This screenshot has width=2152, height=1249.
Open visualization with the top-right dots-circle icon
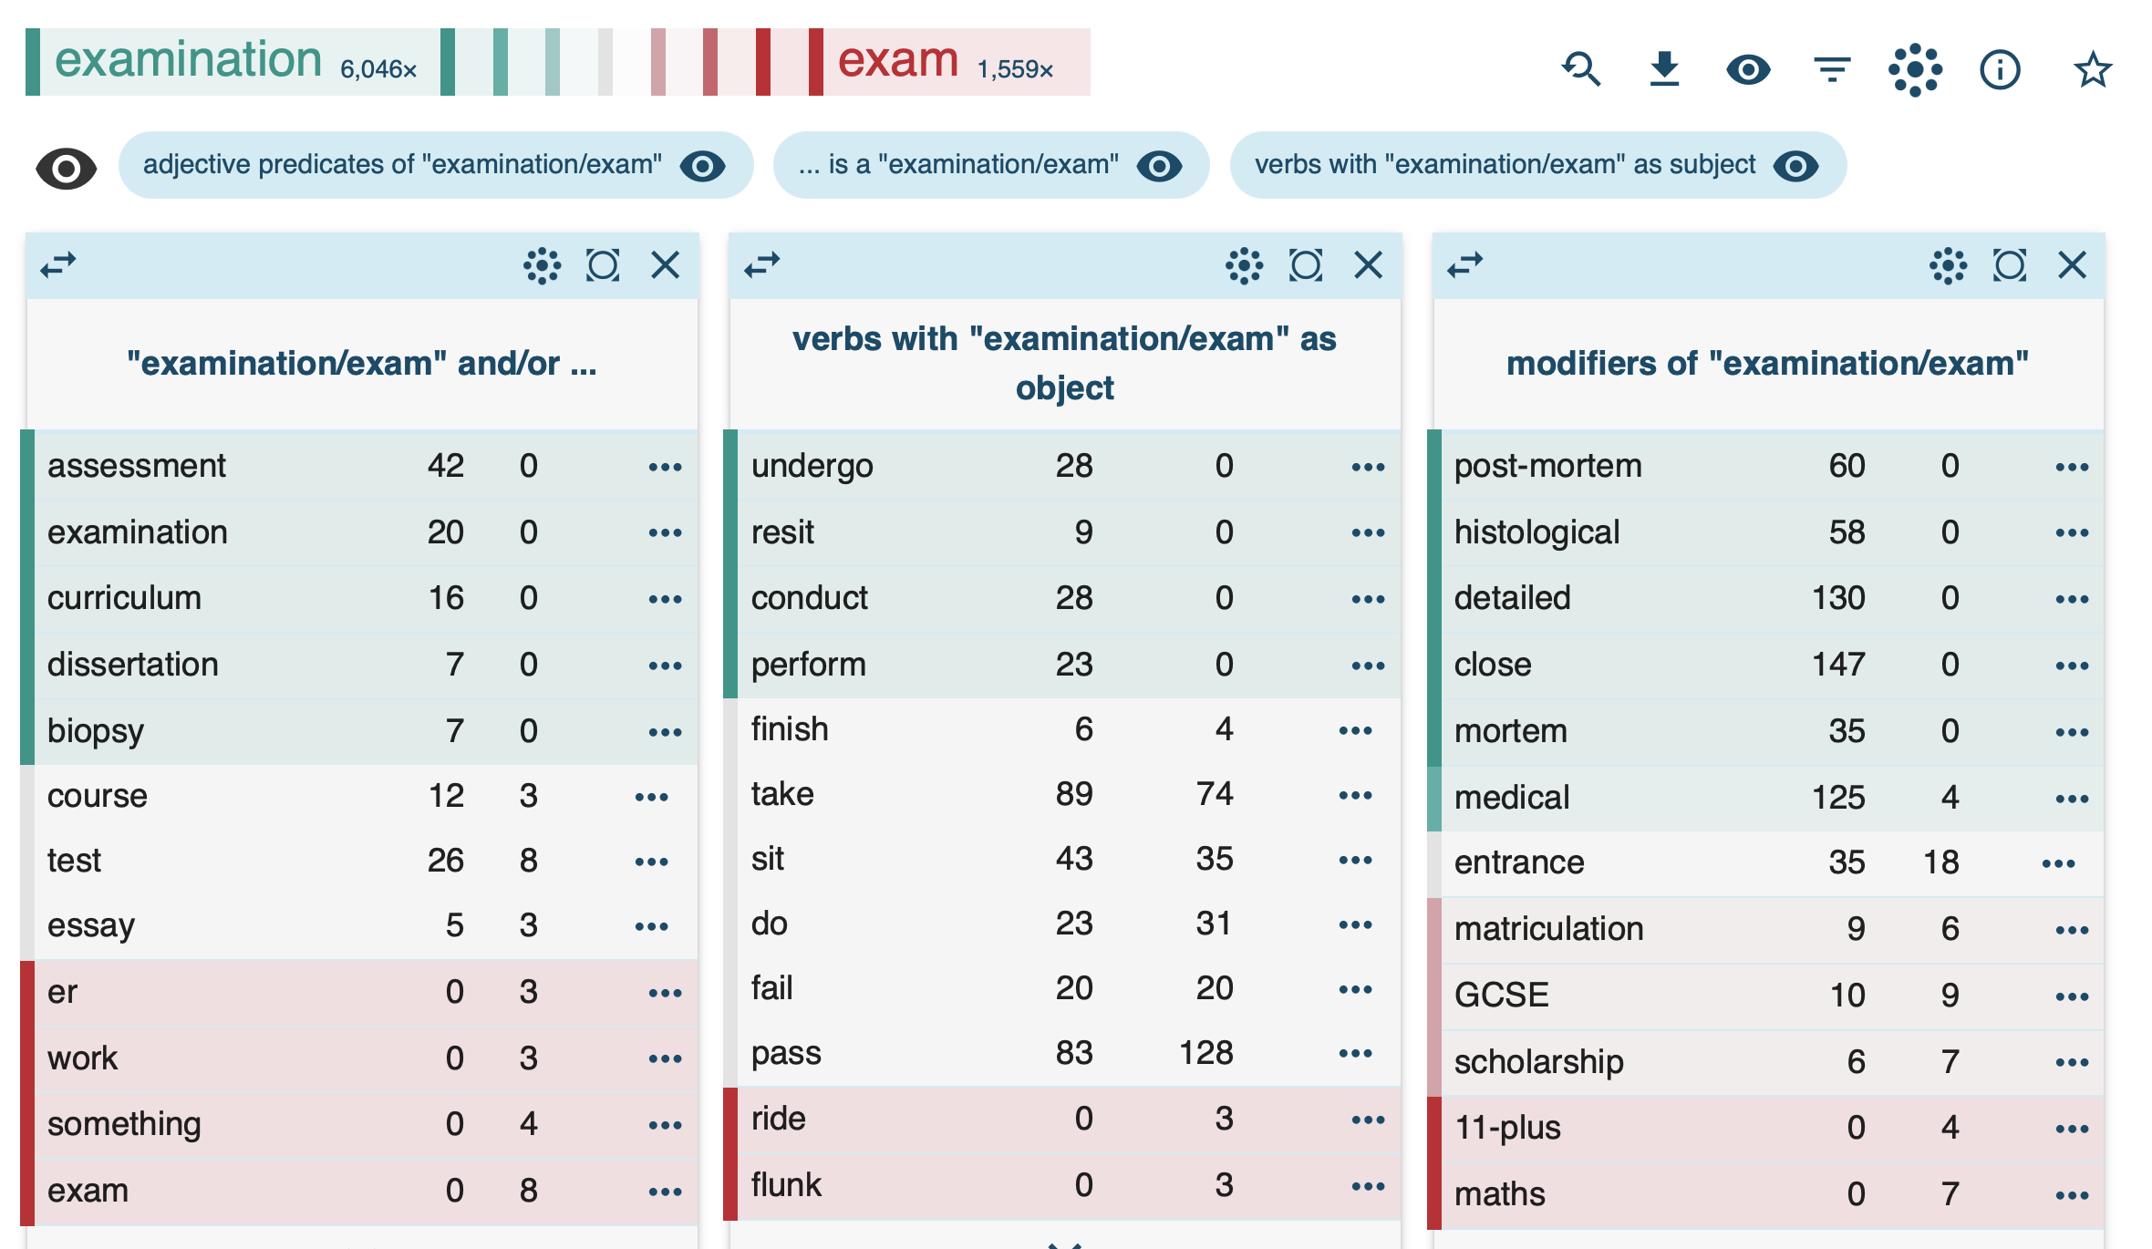pos(1915,69)
